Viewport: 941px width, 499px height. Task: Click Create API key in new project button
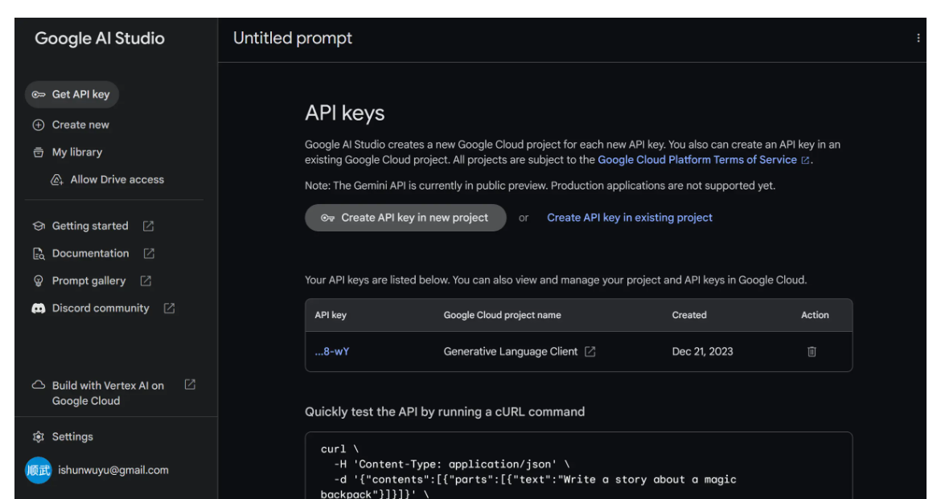[405, 218]
